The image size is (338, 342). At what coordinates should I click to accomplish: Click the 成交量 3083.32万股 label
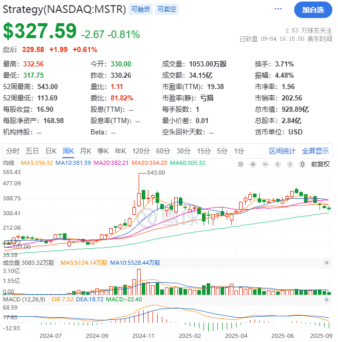pos(28,263)
